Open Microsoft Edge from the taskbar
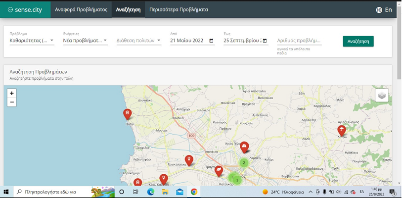The width and height of the screenshot is (402, 198). coord(151,192)
